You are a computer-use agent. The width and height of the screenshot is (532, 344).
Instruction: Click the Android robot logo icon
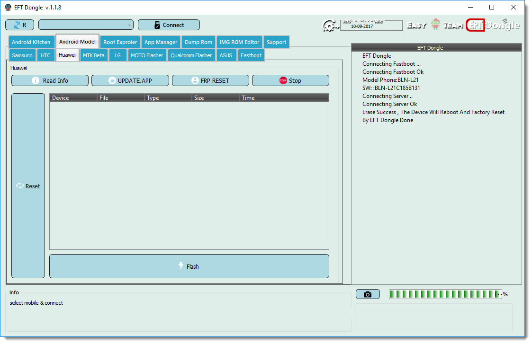click(435, 24)
